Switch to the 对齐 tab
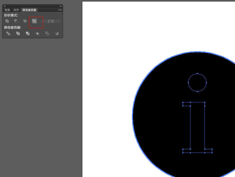This screenshot has height=177, width=235. tap(16, 10)
